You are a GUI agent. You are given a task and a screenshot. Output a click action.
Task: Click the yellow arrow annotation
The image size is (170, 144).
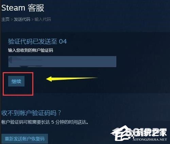pyautogui.click(x=72, y=79)
